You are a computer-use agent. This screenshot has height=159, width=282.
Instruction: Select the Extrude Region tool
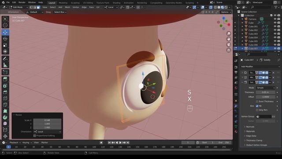click(x=5, y=79)
